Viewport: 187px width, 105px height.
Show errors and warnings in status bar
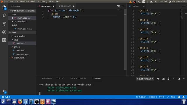click(6, 97)
